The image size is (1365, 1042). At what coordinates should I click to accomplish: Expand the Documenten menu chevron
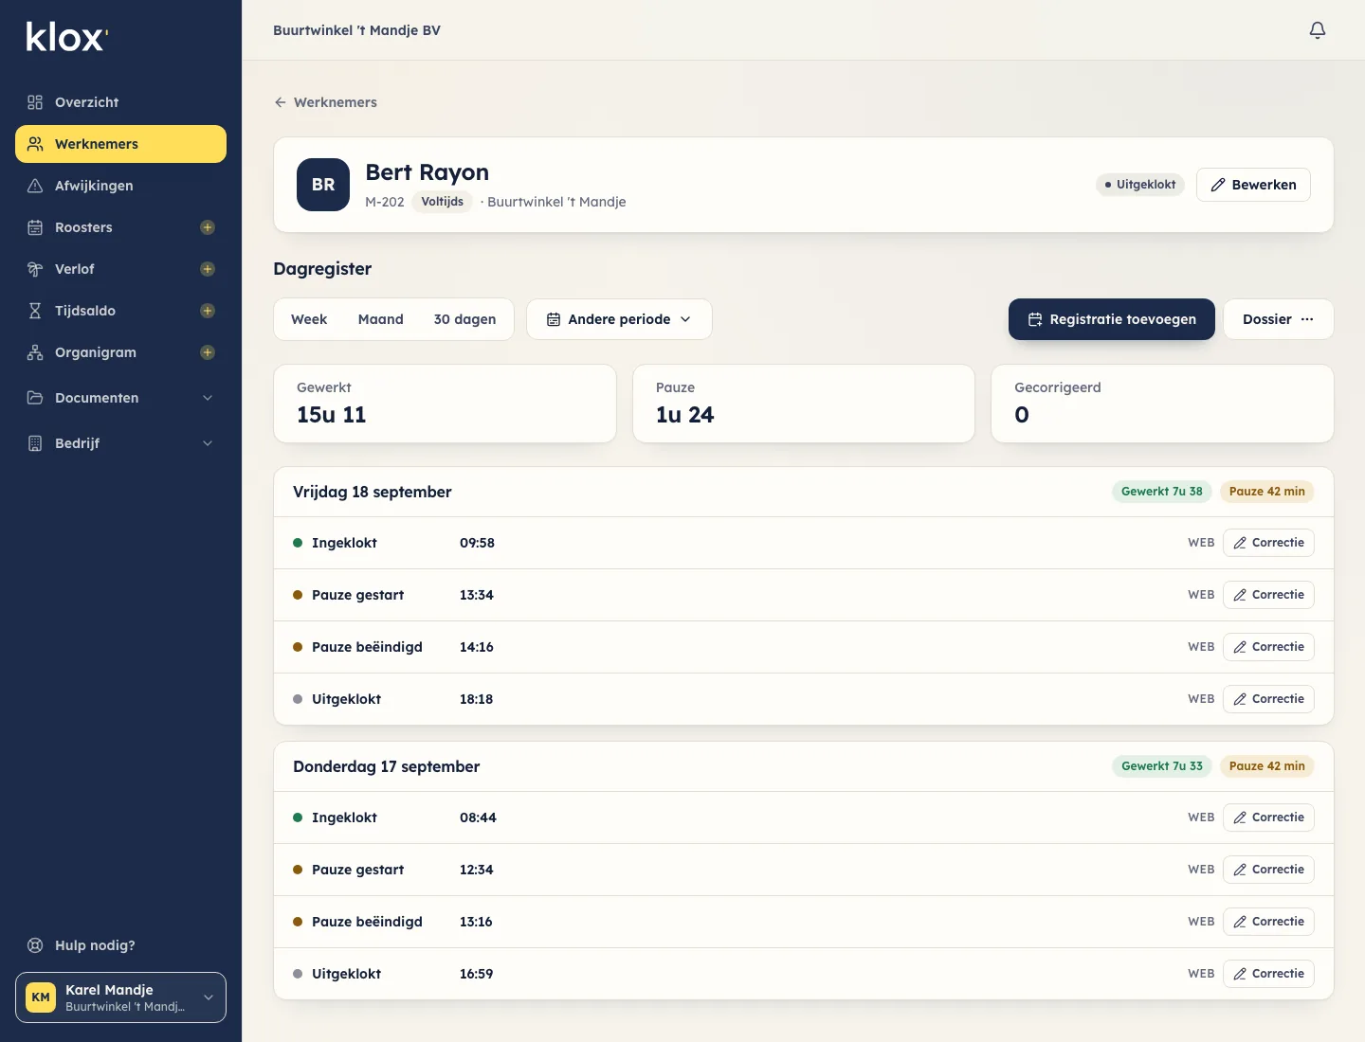208,398
